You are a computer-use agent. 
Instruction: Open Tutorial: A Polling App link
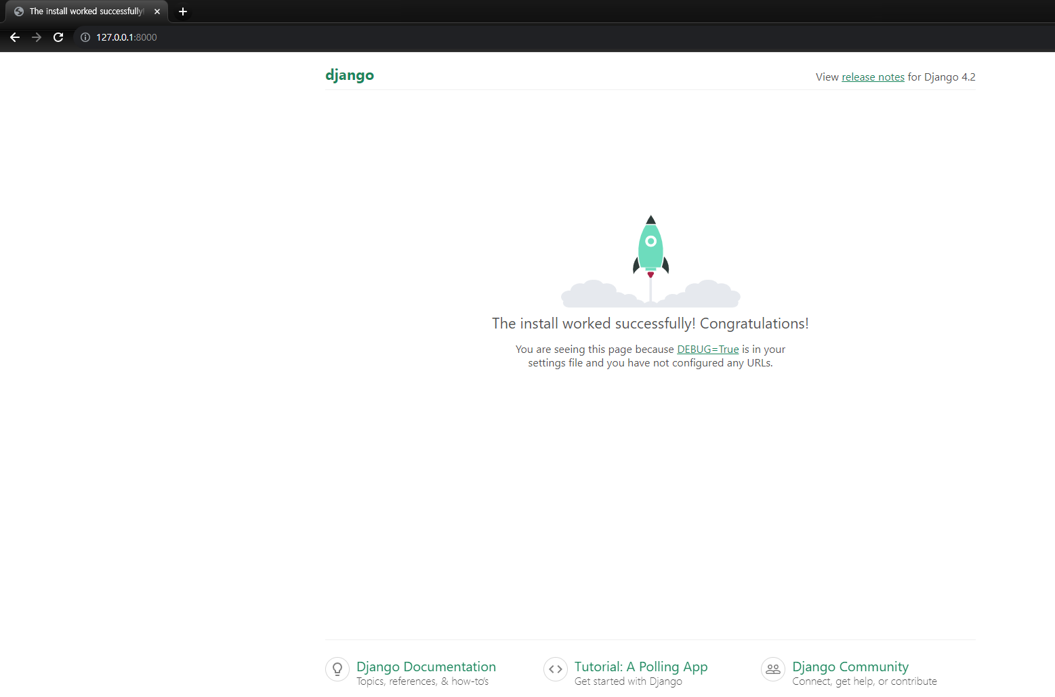point(641,667)
